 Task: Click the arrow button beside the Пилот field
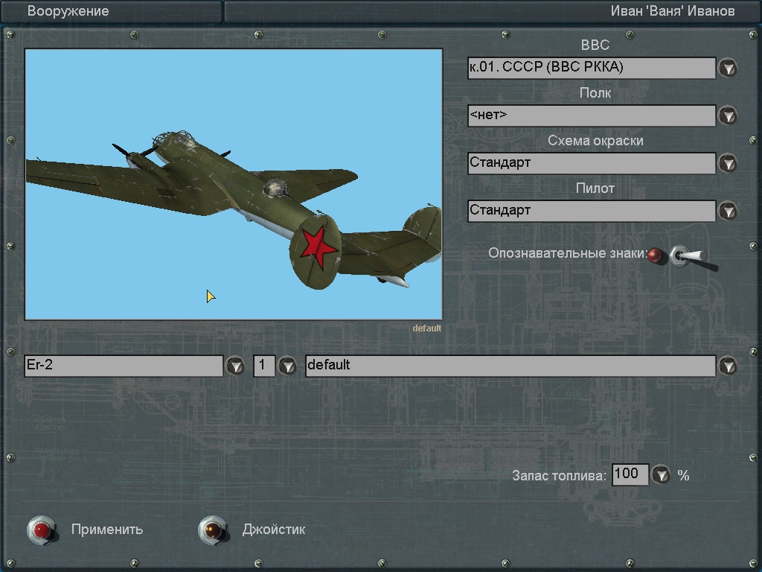pyautogui.click(x=727, y=211)
